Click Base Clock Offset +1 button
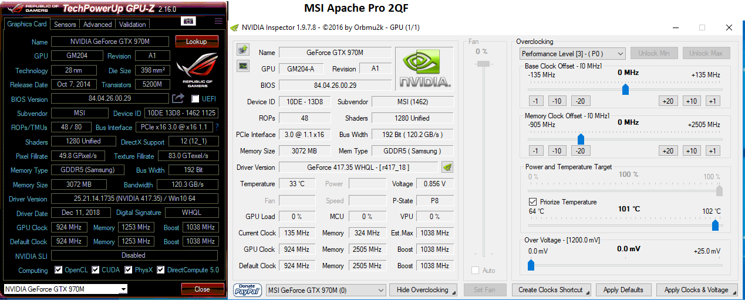 pos(712,101)
